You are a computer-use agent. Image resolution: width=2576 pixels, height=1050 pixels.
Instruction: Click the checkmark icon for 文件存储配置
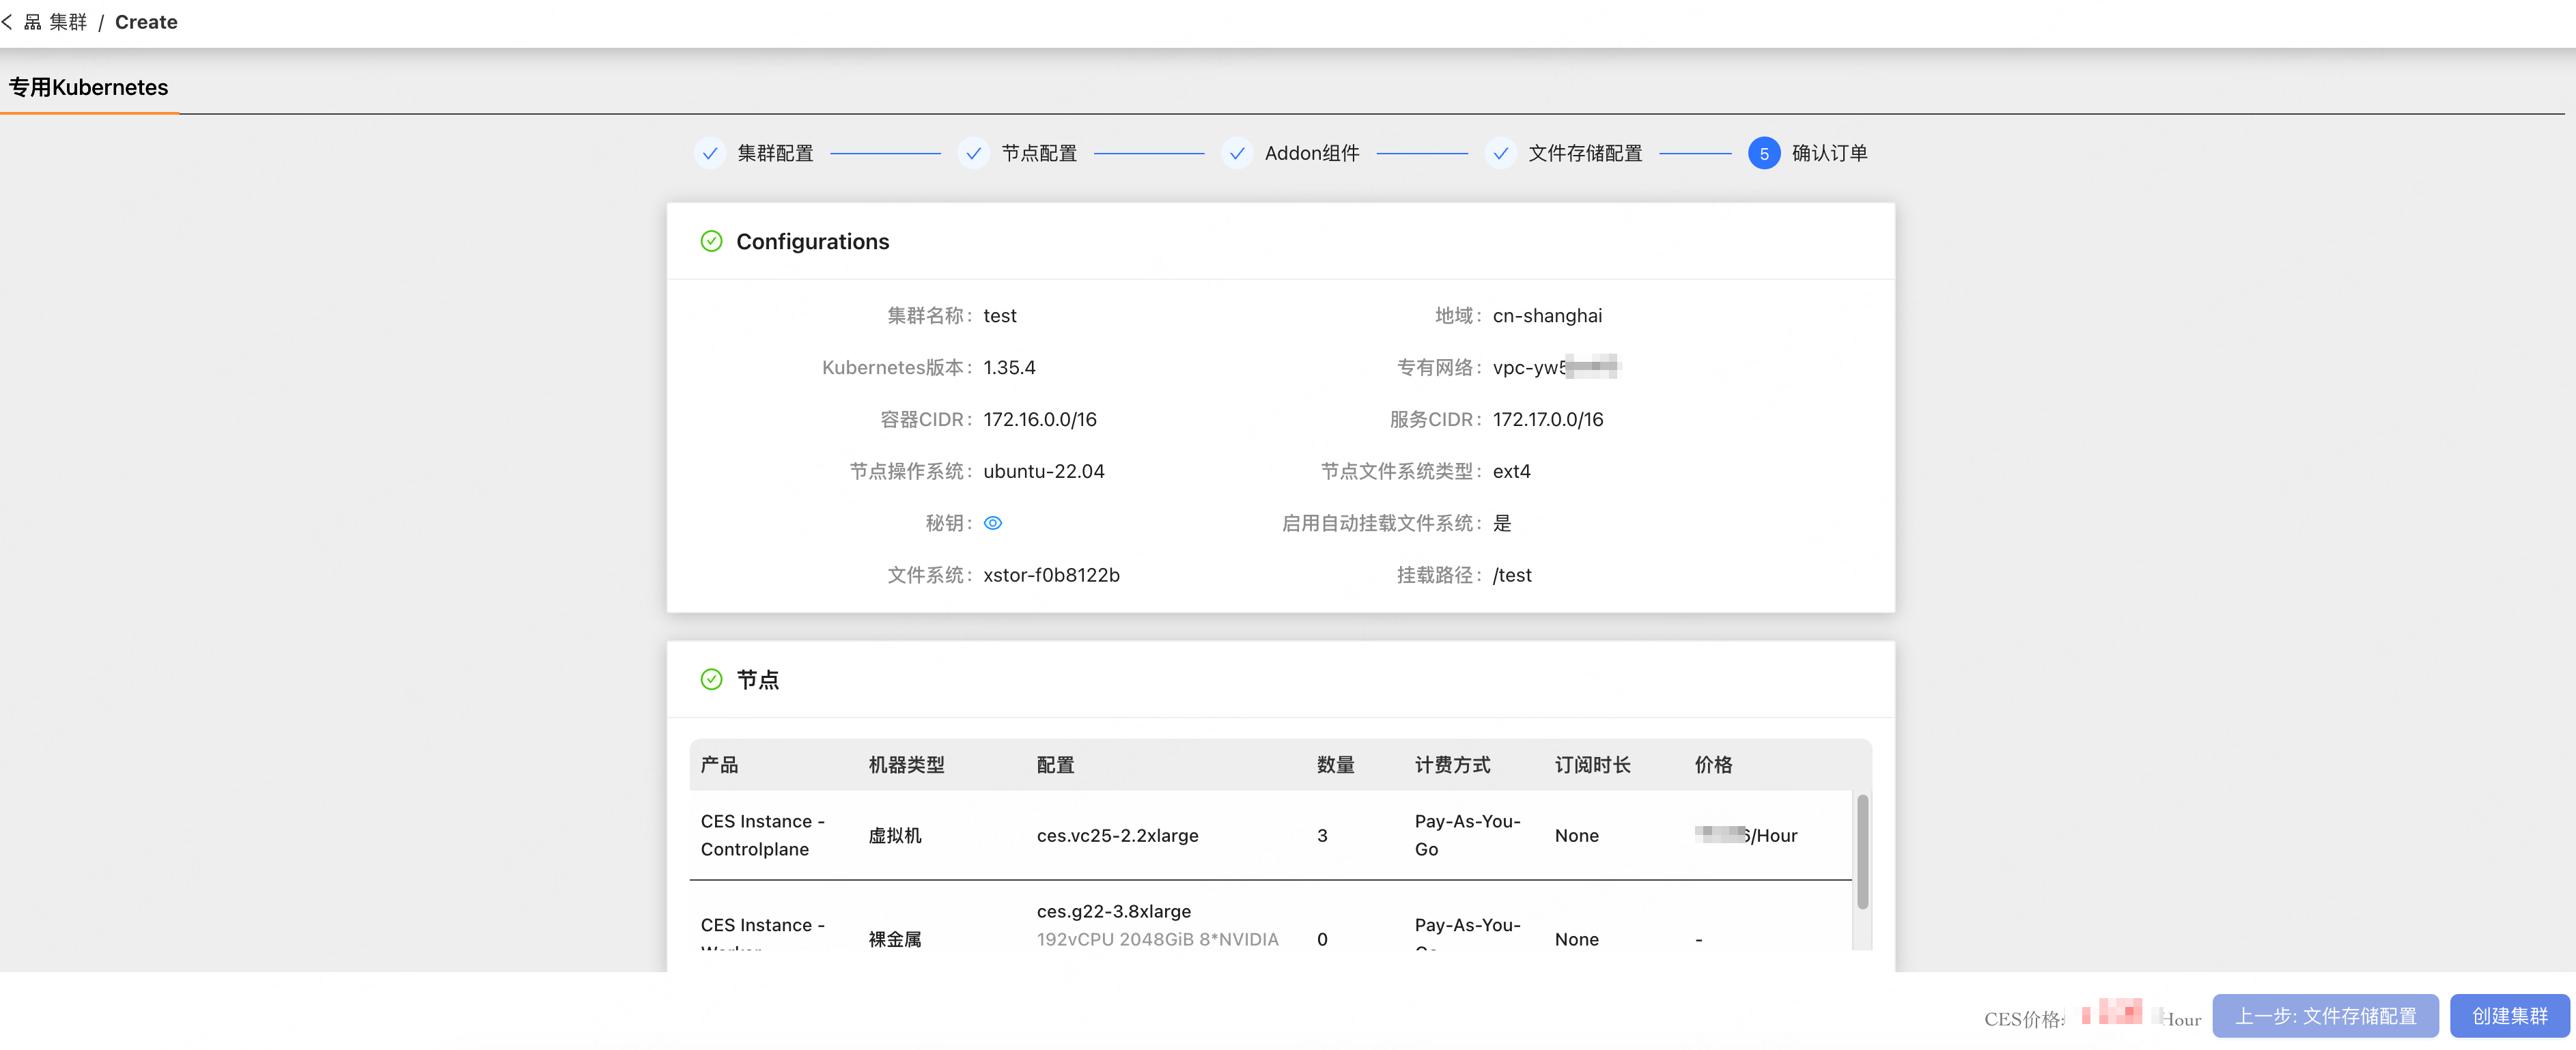pyautogui.click(x=1501, y=153)
